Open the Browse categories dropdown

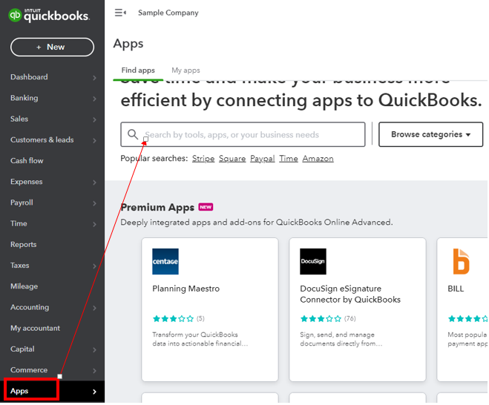[430, 134]
